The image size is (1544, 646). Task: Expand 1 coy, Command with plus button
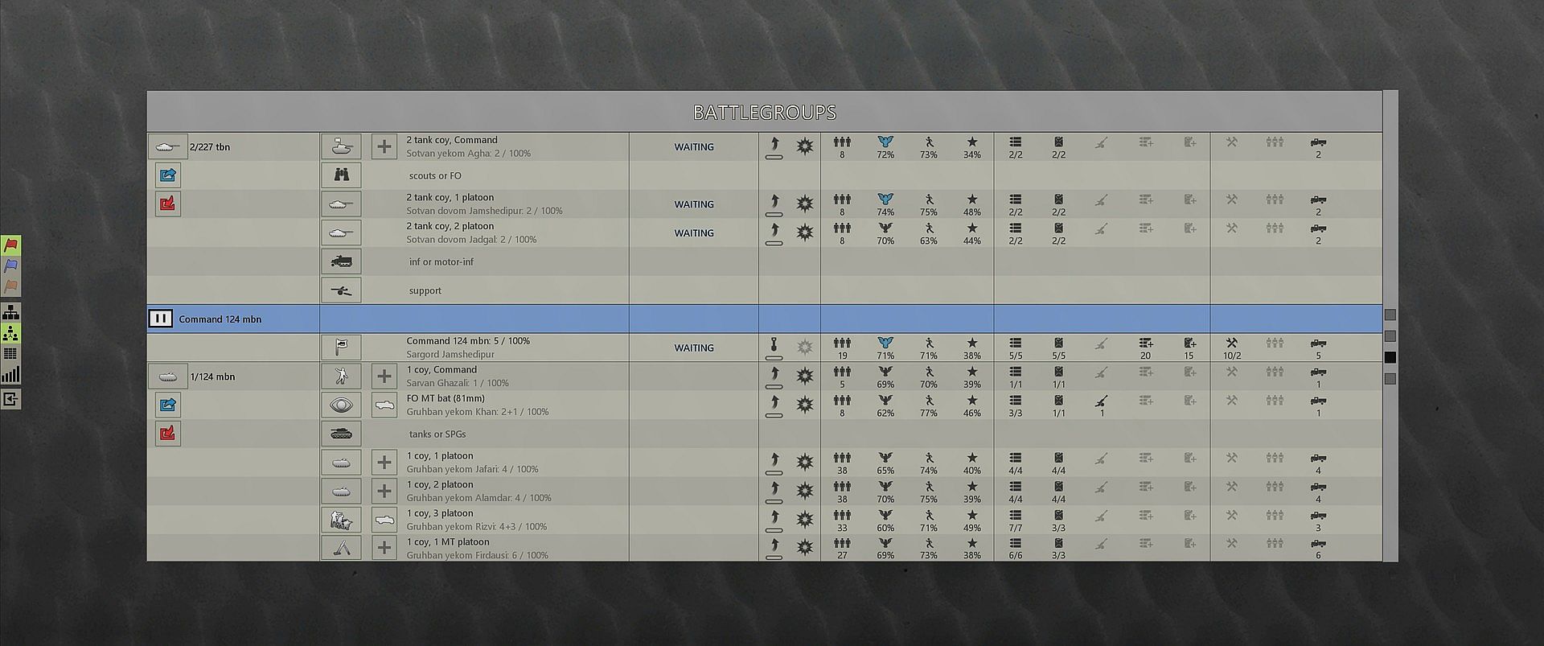pos(384,376)
